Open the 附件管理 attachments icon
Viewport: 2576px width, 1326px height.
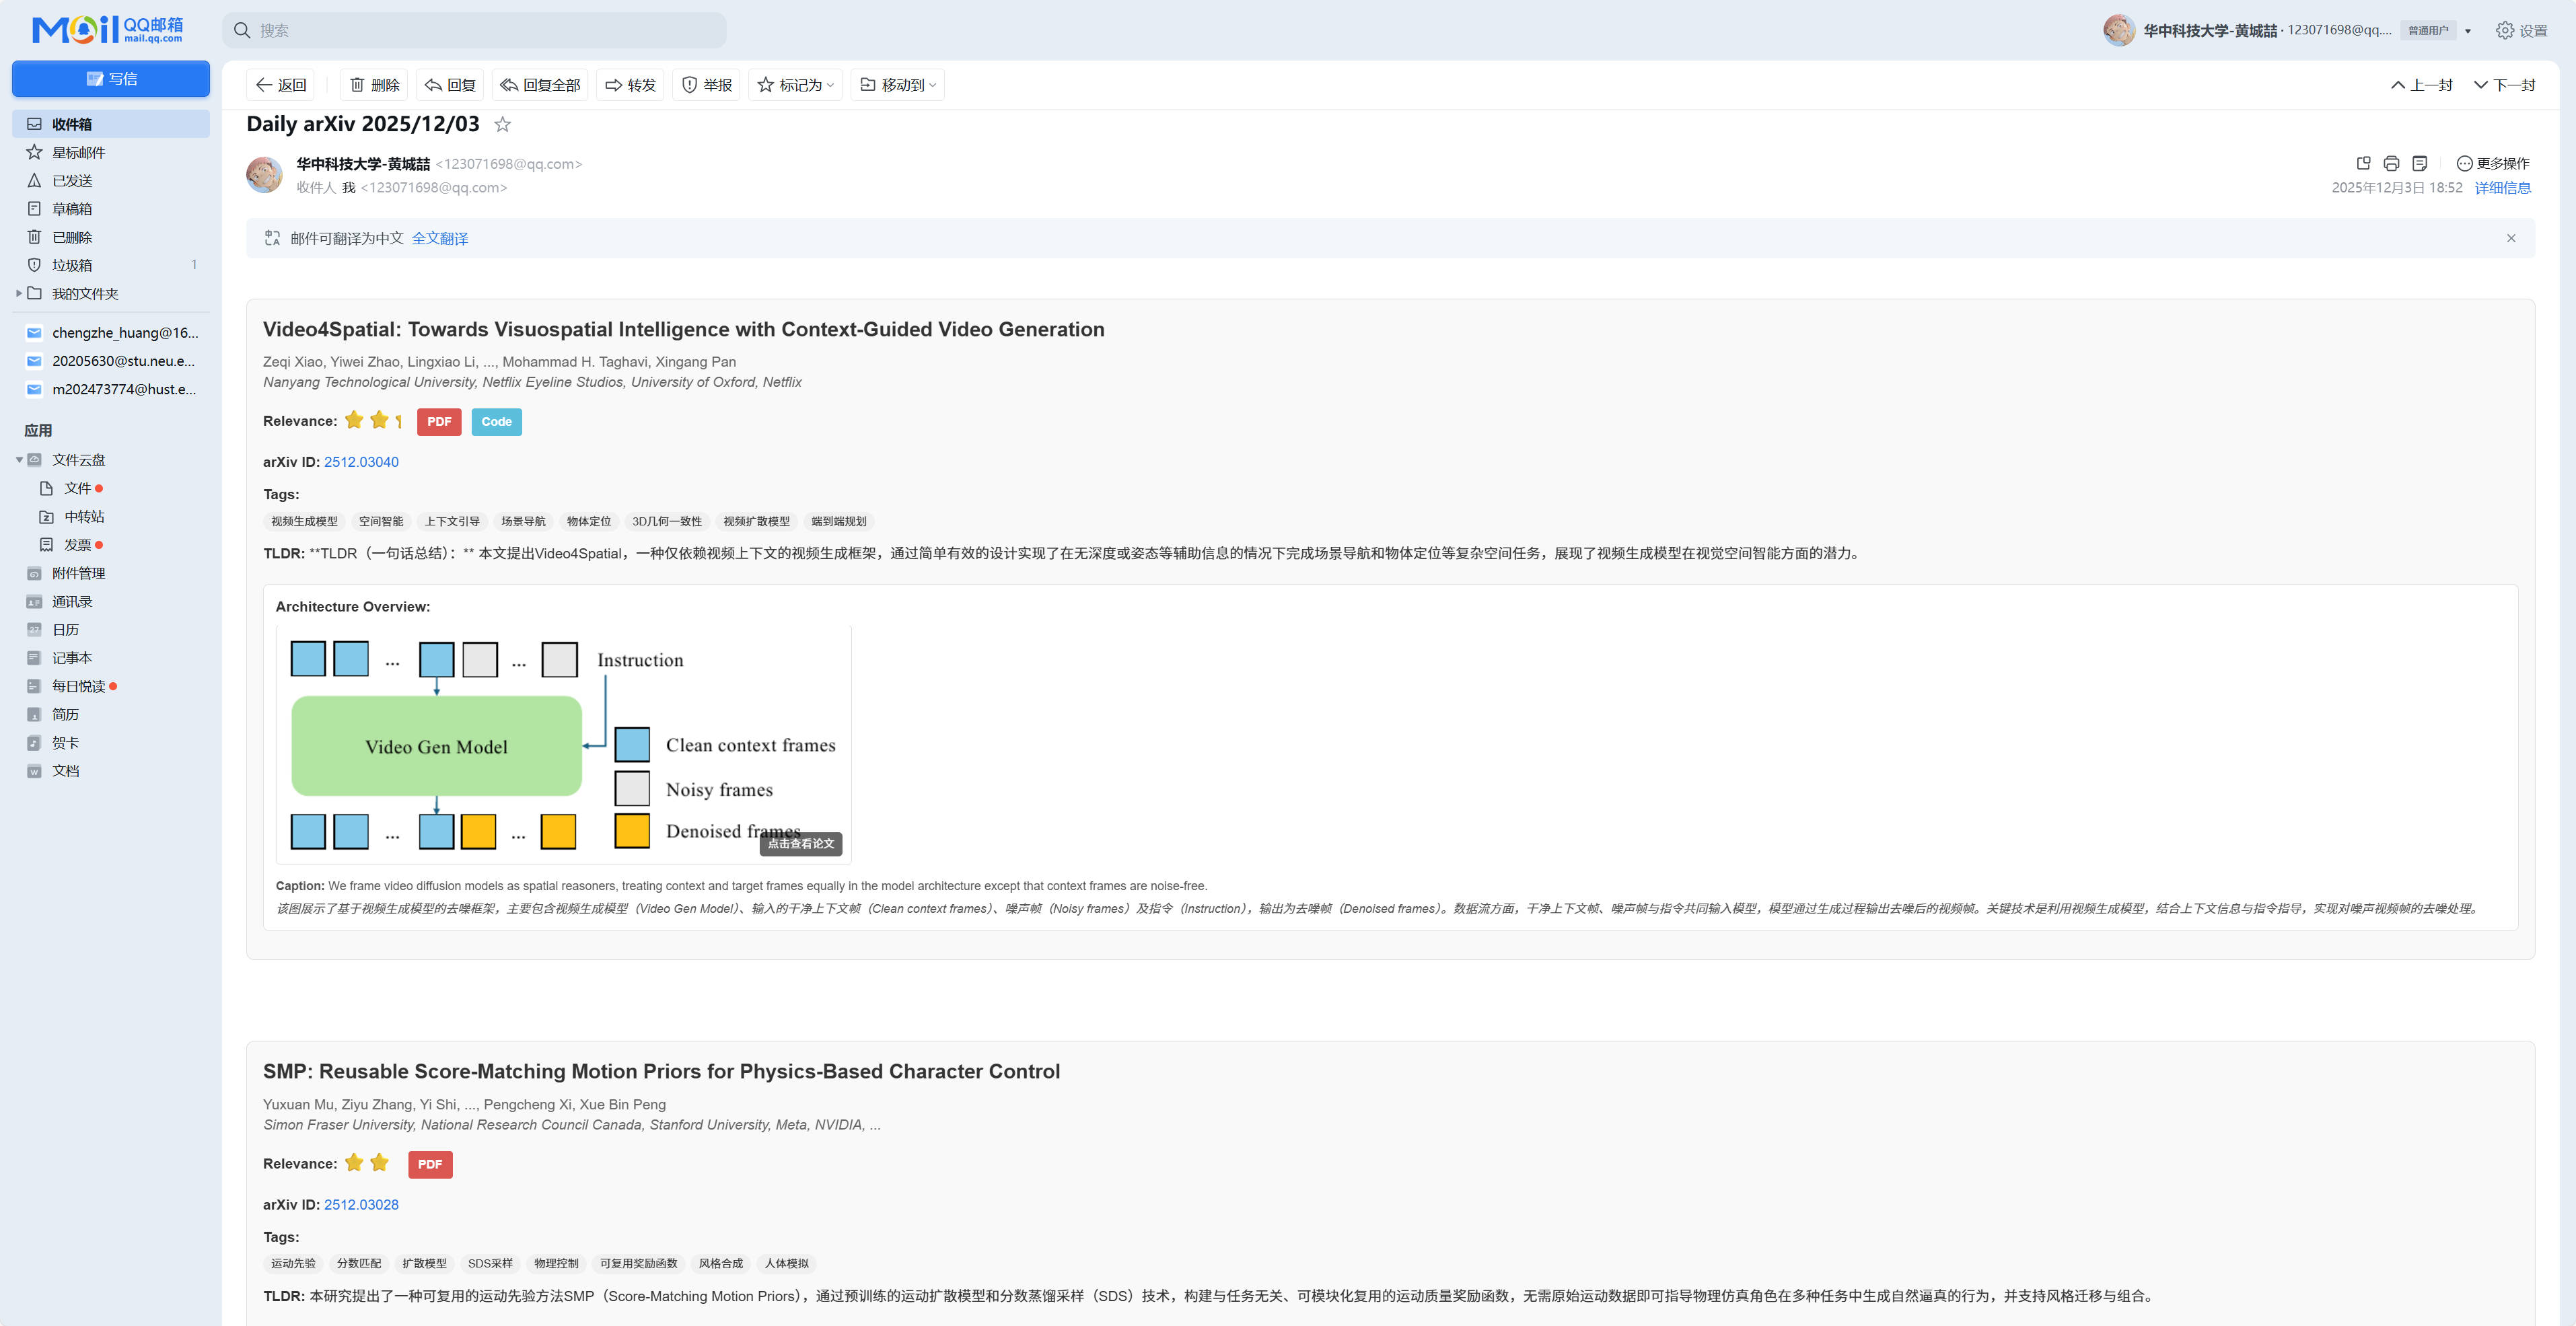tap(34, 573)
